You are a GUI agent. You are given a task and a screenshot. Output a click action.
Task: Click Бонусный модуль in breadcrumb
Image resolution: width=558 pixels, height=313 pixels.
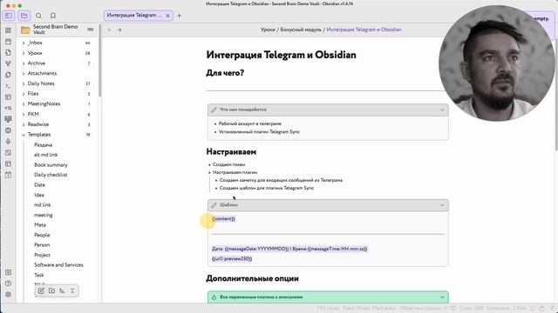[301, 30]
